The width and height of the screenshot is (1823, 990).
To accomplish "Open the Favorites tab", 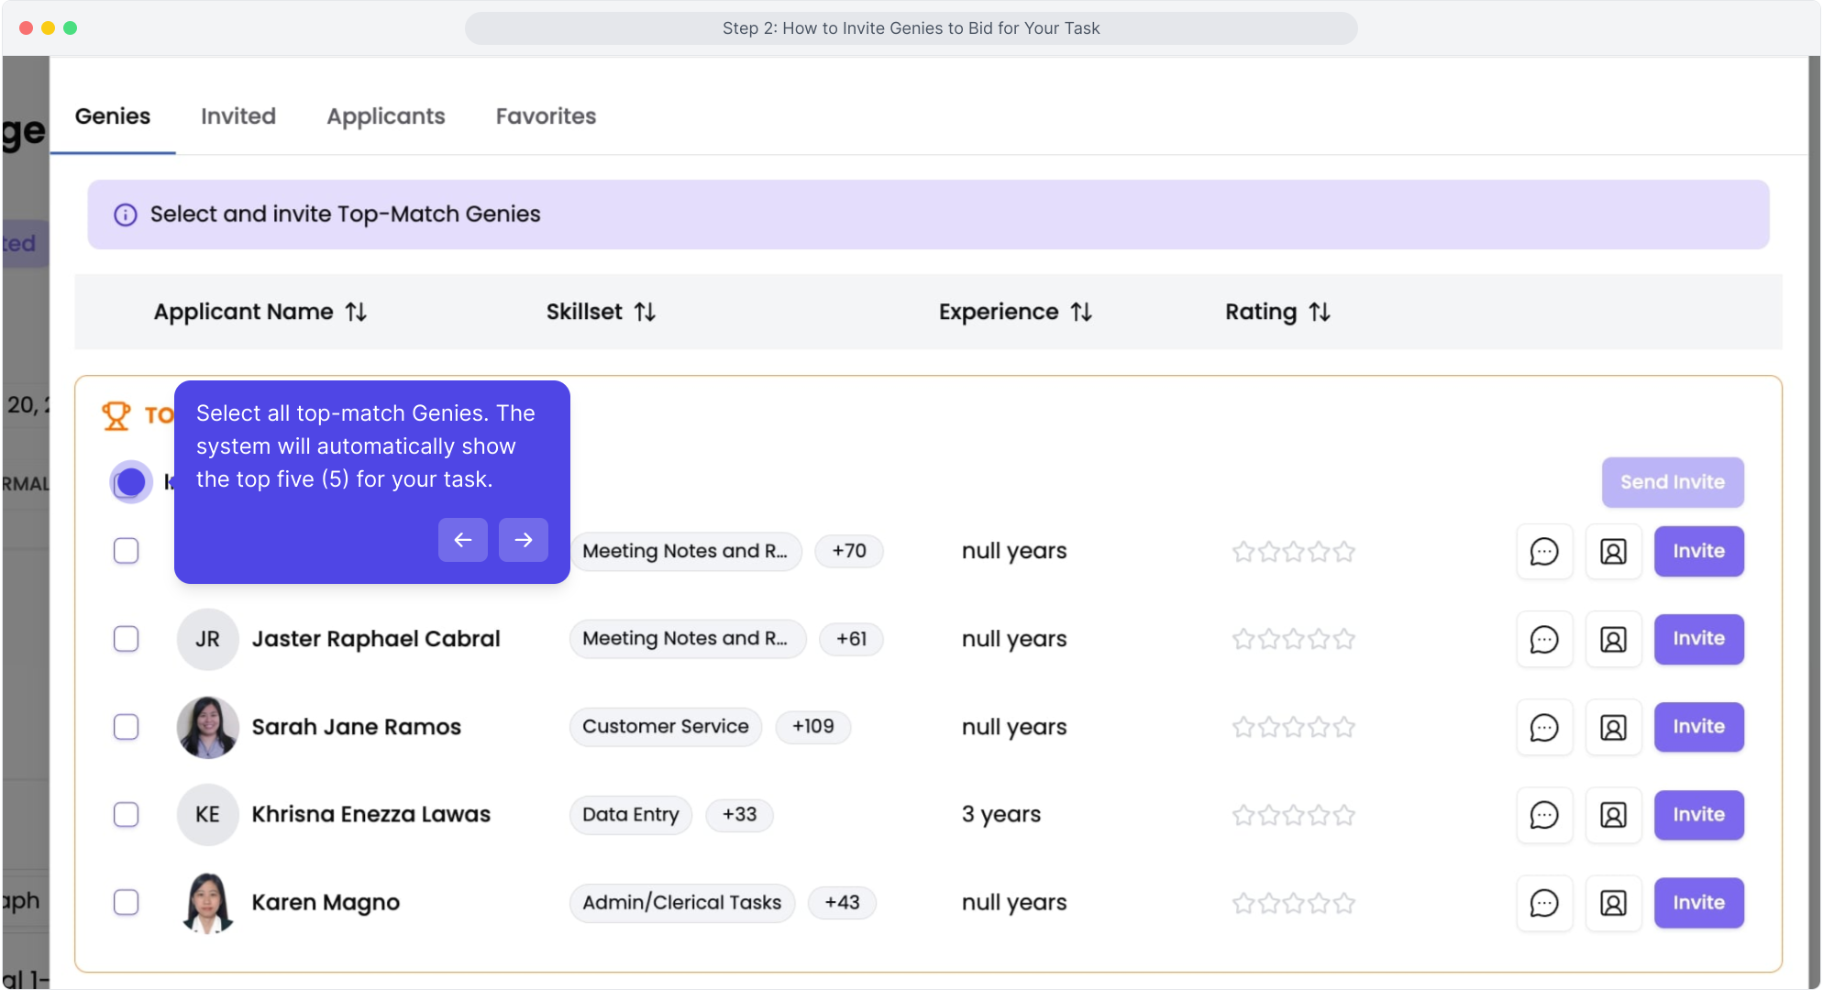I will click(x=546, y=116).
